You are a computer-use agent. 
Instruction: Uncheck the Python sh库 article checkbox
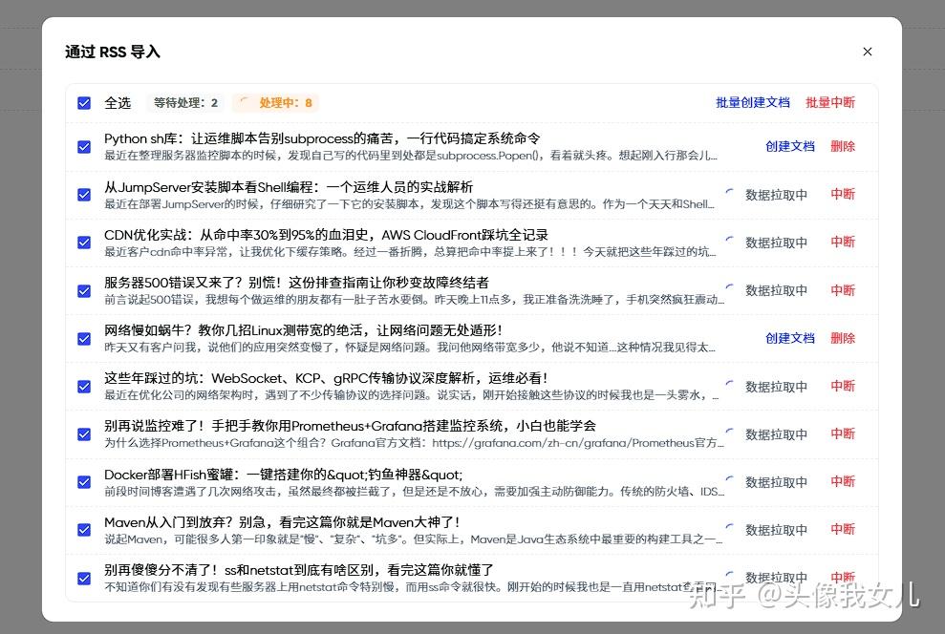[x=84, y=147]
